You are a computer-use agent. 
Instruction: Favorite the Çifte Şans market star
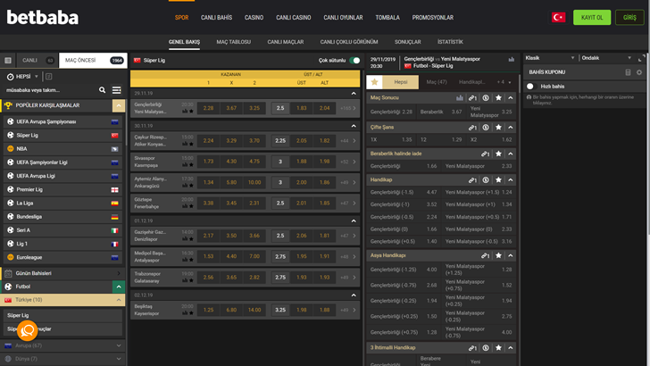498,128
